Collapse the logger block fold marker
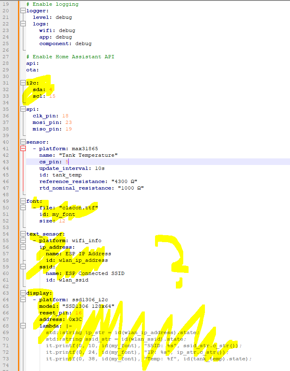The image size is (290, 371). (x=23, y=11)
